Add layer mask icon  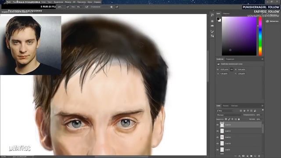[x=243, y=156]
